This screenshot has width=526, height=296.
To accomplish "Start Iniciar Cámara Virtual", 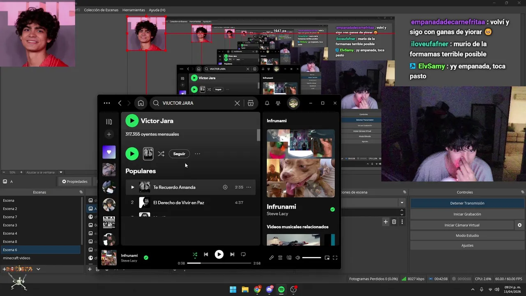I will click(x=462, y=225).
